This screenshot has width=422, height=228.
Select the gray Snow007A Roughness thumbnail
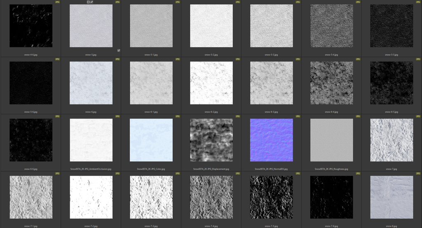[x=332, y=140]
